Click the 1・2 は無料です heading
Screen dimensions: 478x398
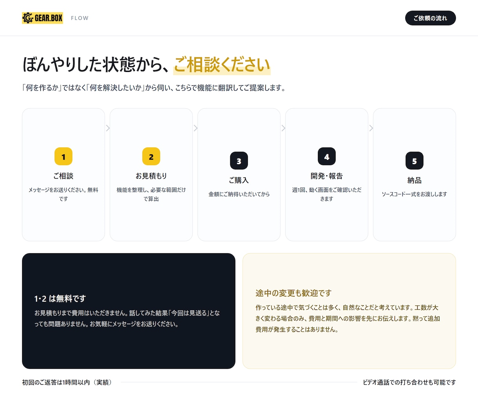point(60,298)
